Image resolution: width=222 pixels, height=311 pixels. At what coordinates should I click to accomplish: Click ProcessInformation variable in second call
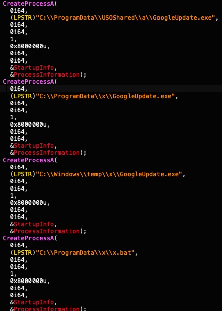point(47,153)
